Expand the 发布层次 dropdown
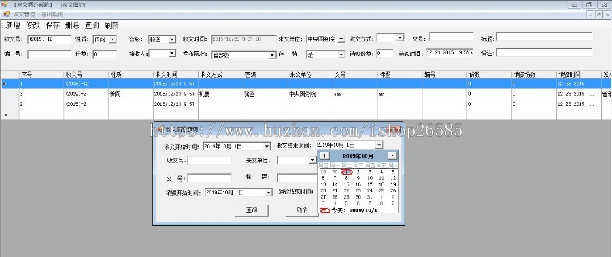Viewport: 612px width, 257px height. tap(273, 55)
